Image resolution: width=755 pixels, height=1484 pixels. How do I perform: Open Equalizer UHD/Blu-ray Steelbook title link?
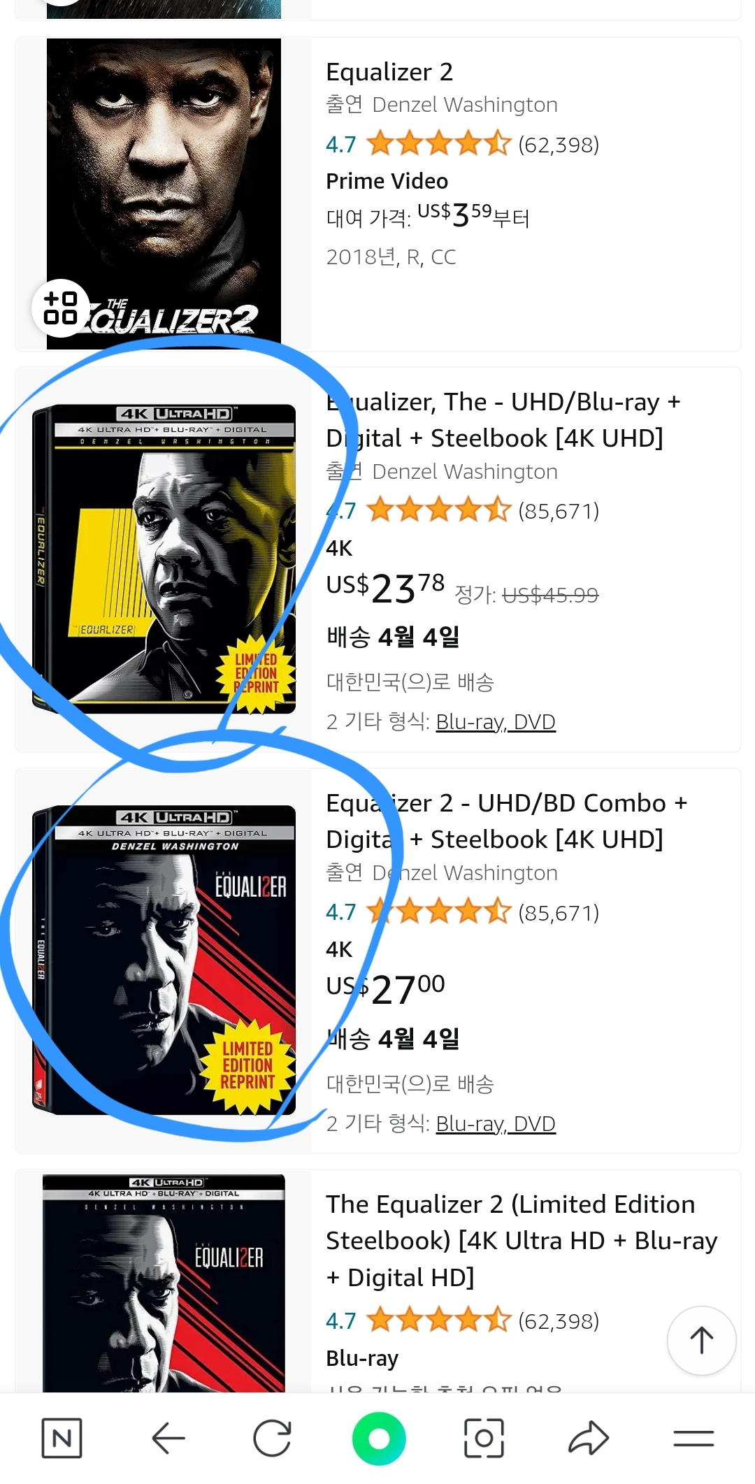coord(503,420)
